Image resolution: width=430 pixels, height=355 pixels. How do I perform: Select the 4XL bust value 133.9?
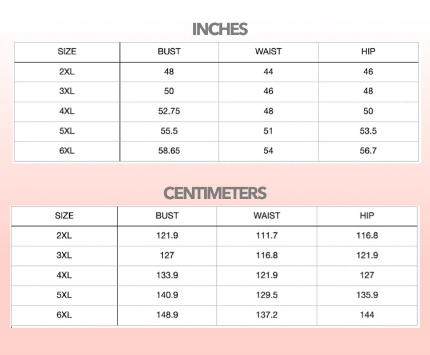pyautogui.click(x=167, y=275)
